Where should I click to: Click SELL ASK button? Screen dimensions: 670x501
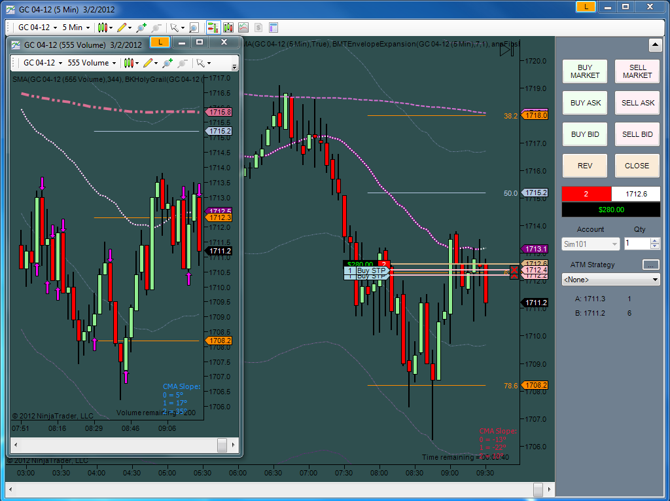pyautogui.click(x=637, y=103)
